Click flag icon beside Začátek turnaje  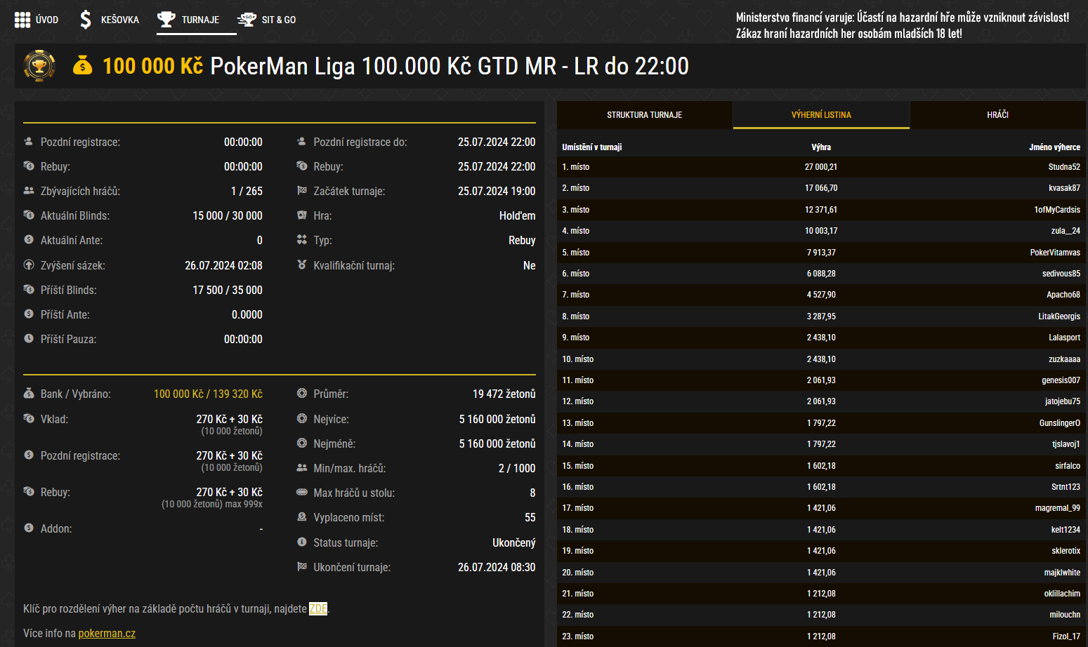302,190
